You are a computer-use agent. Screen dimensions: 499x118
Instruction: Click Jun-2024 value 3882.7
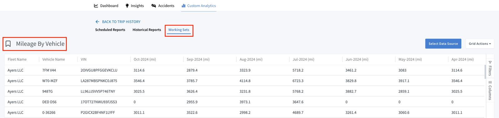pyautogui.click(x=351, y=92)
